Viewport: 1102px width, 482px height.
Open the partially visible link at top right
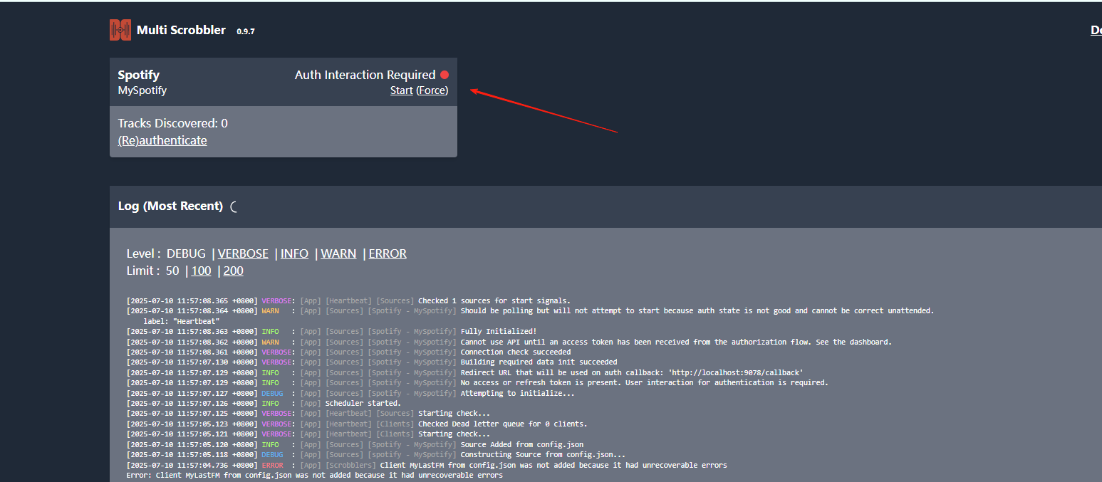[1096, 30]
